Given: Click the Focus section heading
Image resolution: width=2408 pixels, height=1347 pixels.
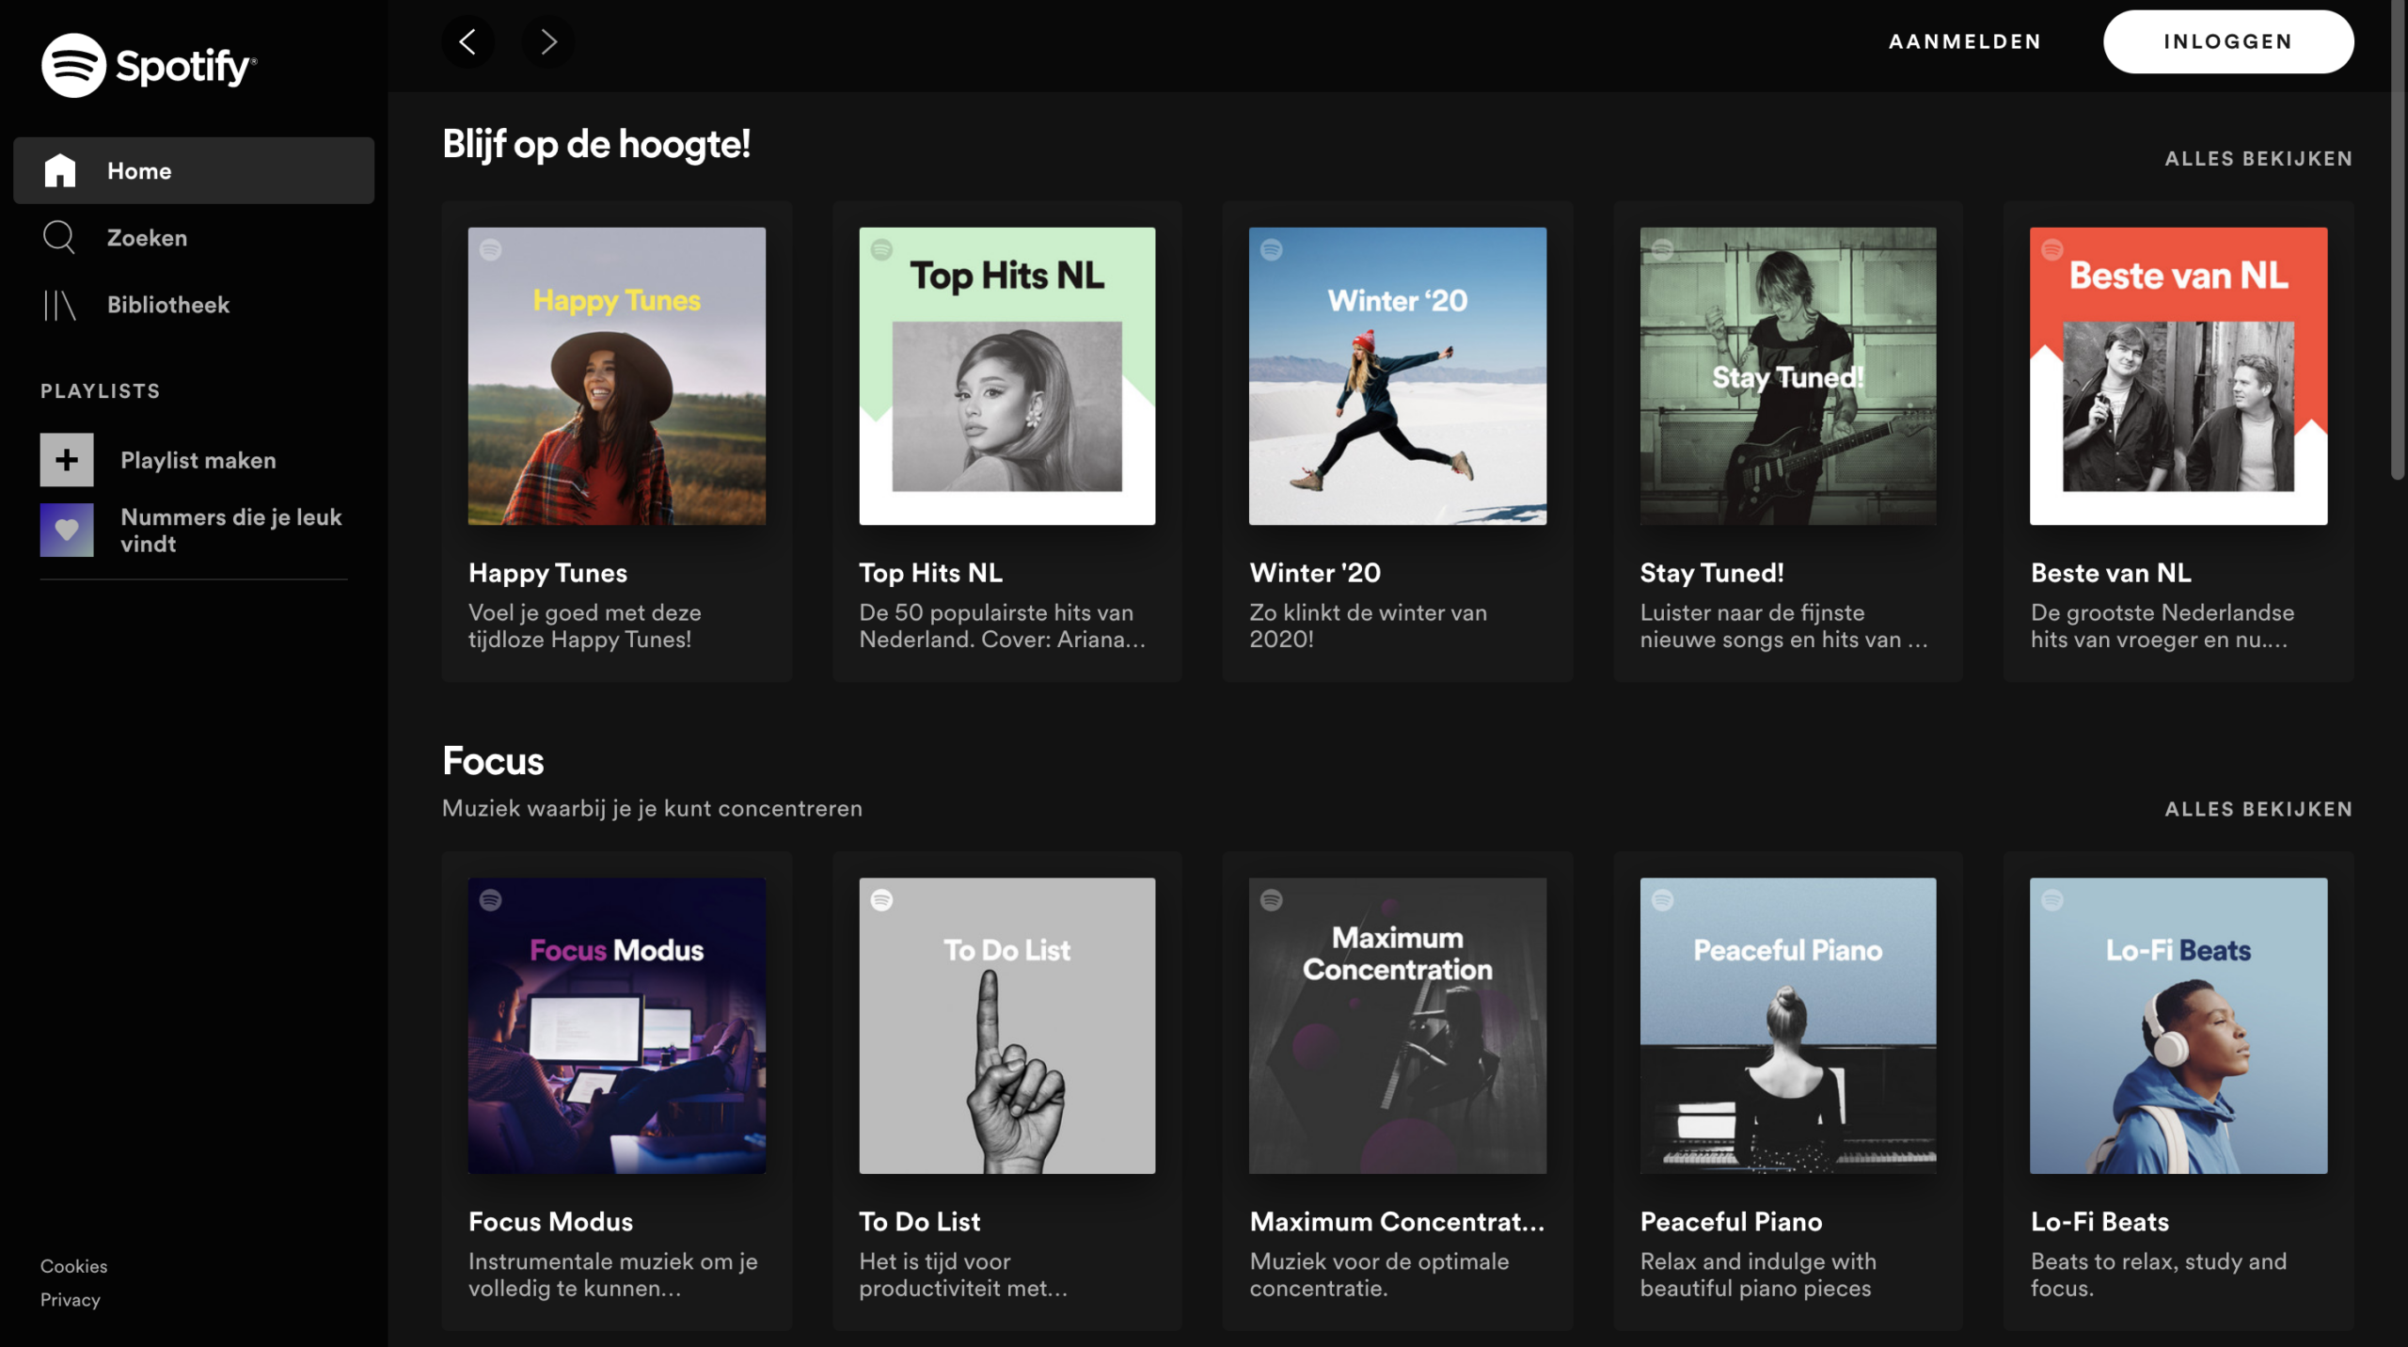Looking at the screenshot, I should click(493, 761).
